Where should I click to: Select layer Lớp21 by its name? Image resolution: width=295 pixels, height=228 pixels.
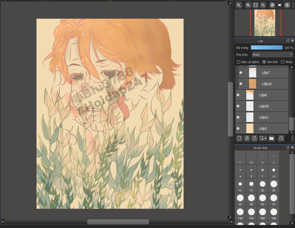point(264,117)
